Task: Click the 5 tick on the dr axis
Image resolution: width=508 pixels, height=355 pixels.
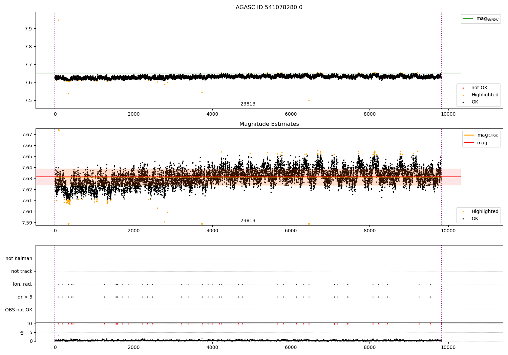Action: coord(31,332)
